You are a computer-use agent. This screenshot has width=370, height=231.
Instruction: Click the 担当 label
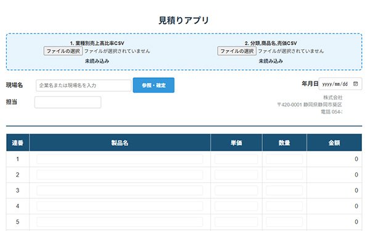(12, 102)
